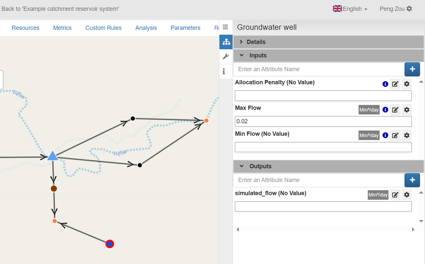Go back to 'Example catchment reservoir system'
Viewport: 425px width, 264px height.
click(60, 9)
